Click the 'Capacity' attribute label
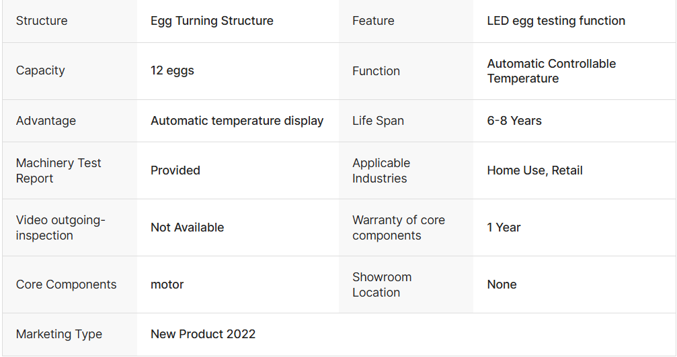The height and width of the screenshot is (357, 677). (x=40, y=70)
